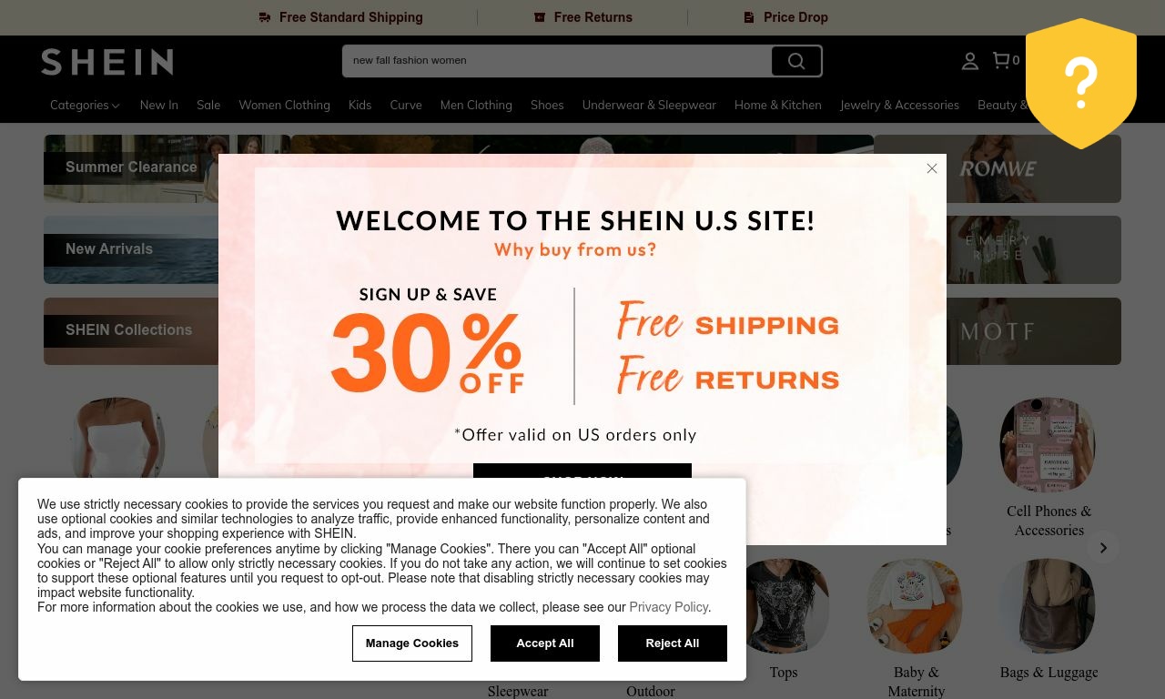This screenshot has height=699, width=1165.
Task: Click the search magnifier button
Action: click(796, 61)
